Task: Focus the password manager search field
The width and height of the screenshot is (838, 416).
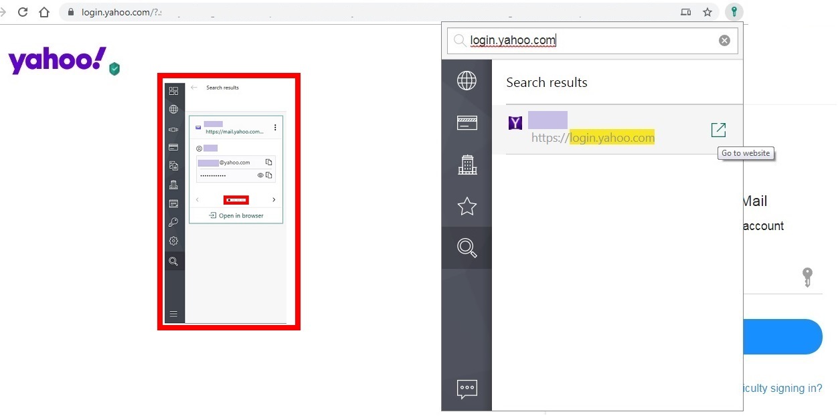Action: [592, 41]
